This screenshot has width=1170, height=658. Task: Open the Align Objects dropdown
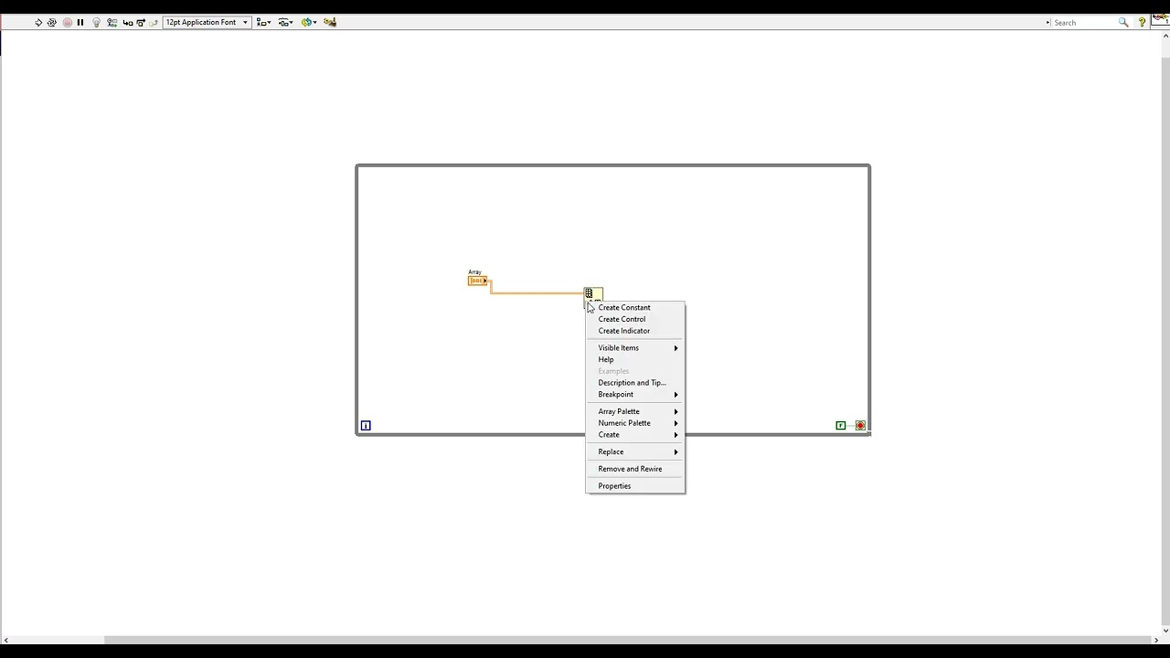(x=263, y=22)
